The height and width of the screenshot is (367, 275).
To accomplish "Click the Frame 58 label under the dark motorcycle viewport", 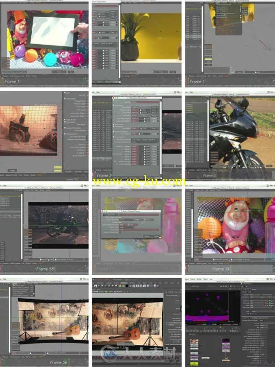I will [x=45, y=269].
